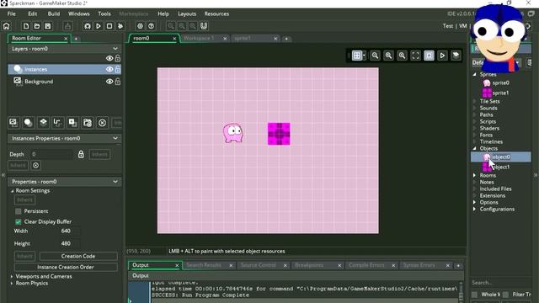
Task: Uncheck Clear Display Buffer
Action: coord(19,222)
